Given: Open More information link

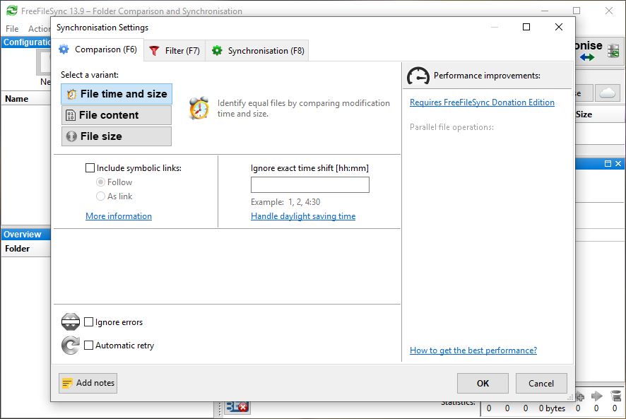Looking at the screenshot, I should click(x=119, y=216).
